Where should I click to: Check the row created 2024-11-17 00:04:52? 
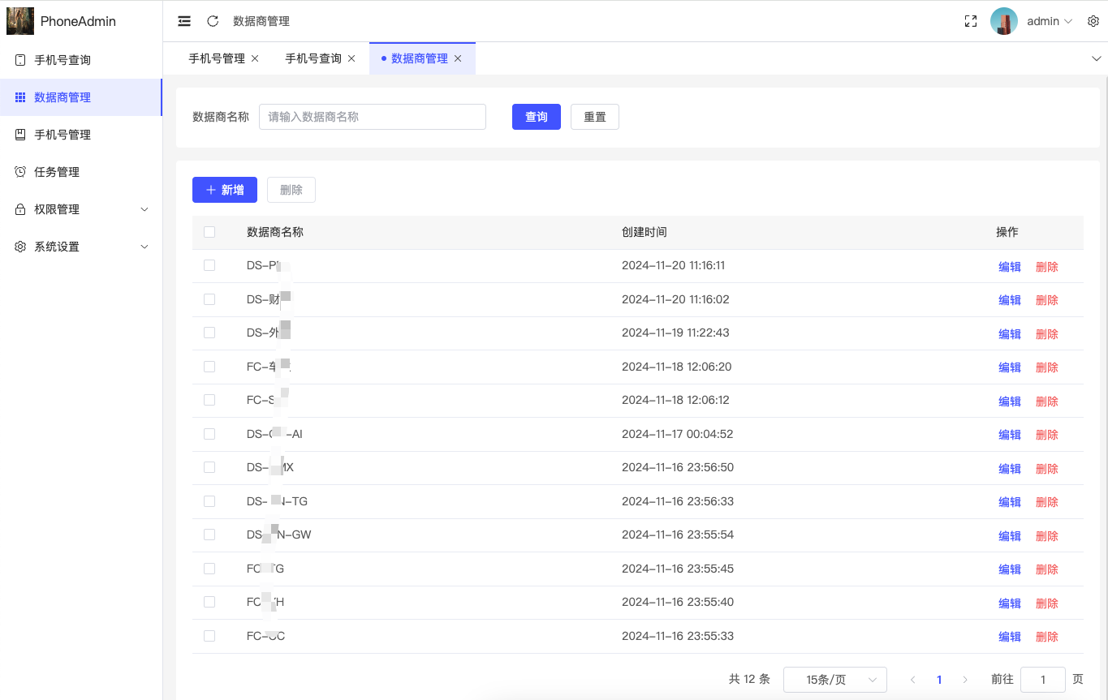click(209, 434)
